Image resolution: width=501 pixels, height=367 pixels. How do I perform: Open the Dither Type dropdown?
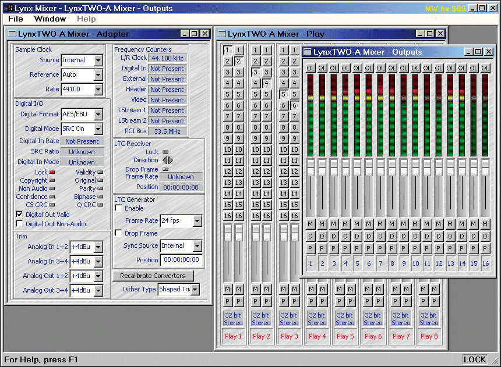[195, 289]
